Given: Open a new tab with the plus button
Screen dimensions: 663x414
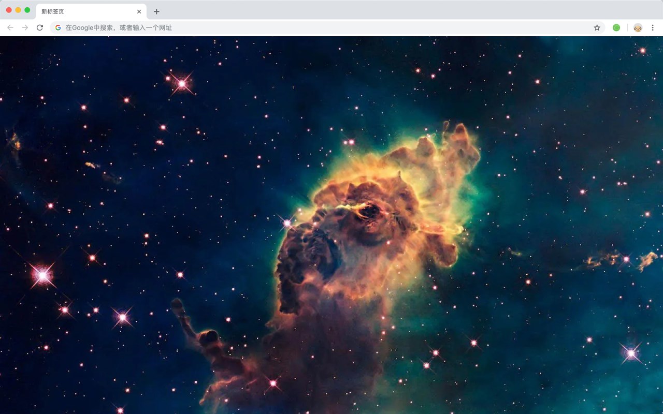Looking at the screenshot, I should coord(156,11).
